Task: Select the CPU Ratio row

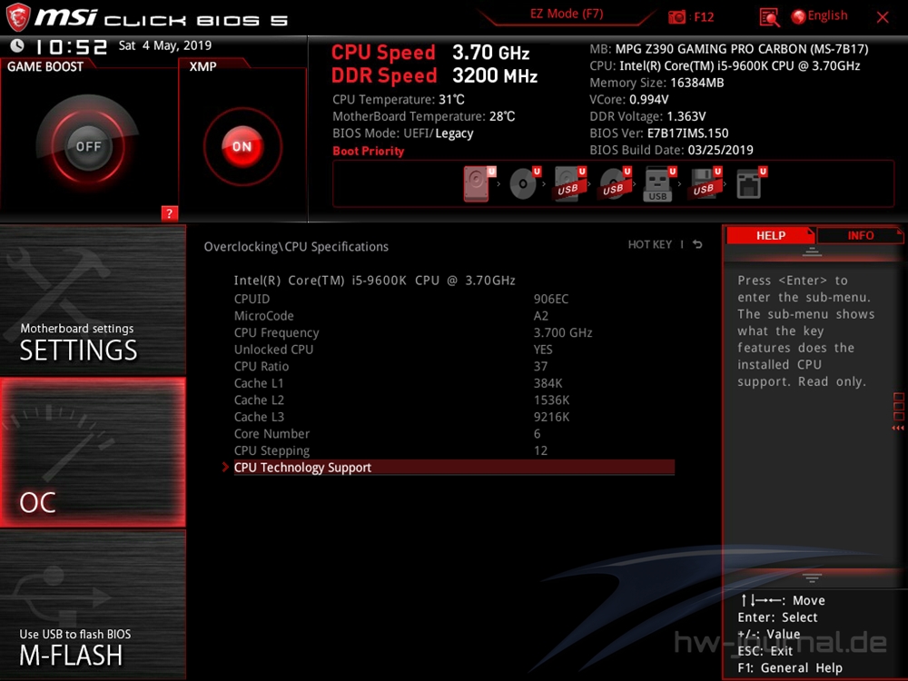Action: tap(454, 366)
